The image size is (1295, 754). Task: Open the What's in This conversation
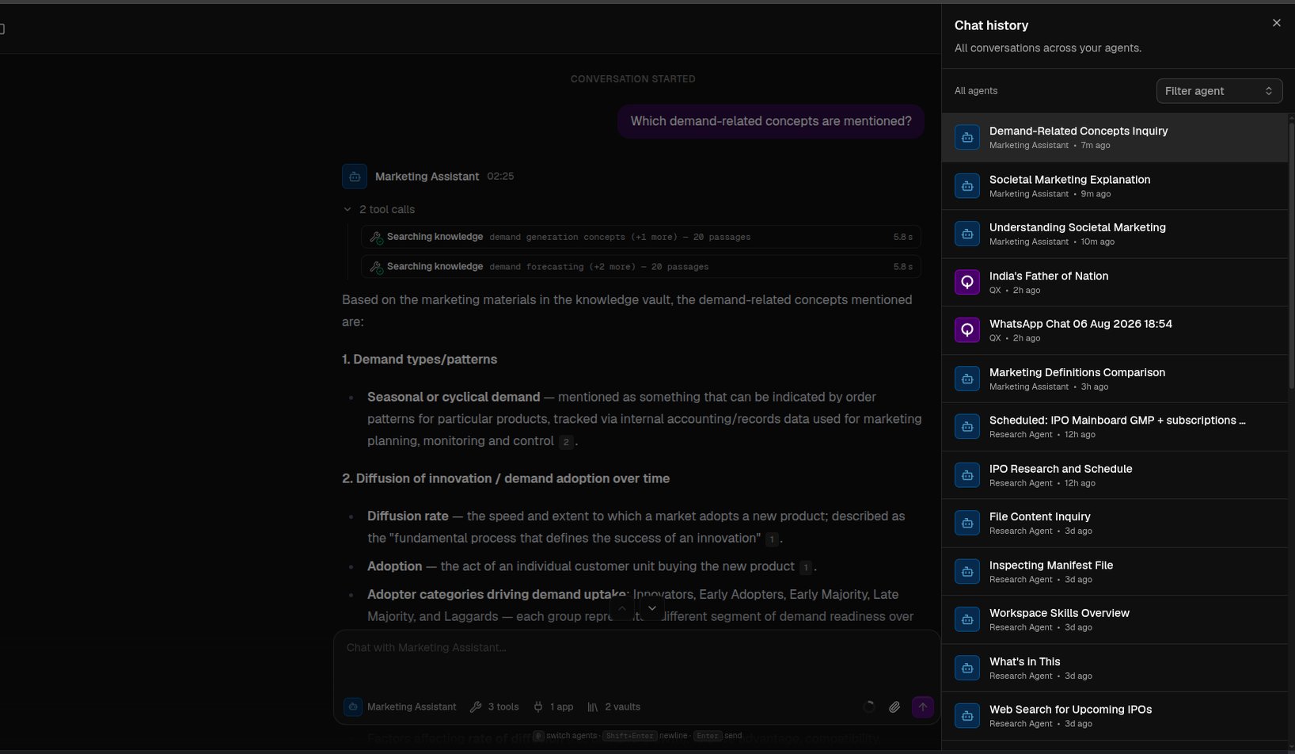click(x=1115, y=668)
